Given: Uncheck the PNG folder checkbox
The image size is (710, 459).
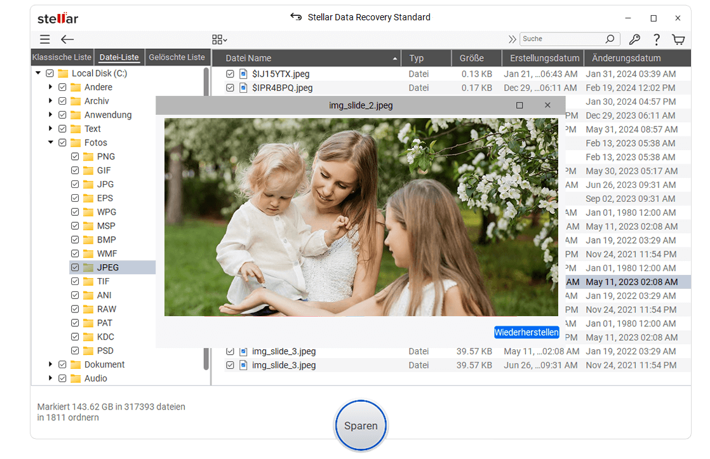Looking at the screenshot, I should 74,156.
